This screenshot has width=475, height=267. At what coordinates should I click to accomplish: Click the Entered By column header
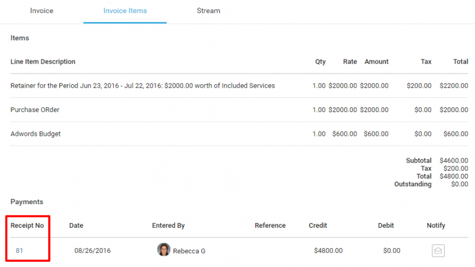(168, 225)
